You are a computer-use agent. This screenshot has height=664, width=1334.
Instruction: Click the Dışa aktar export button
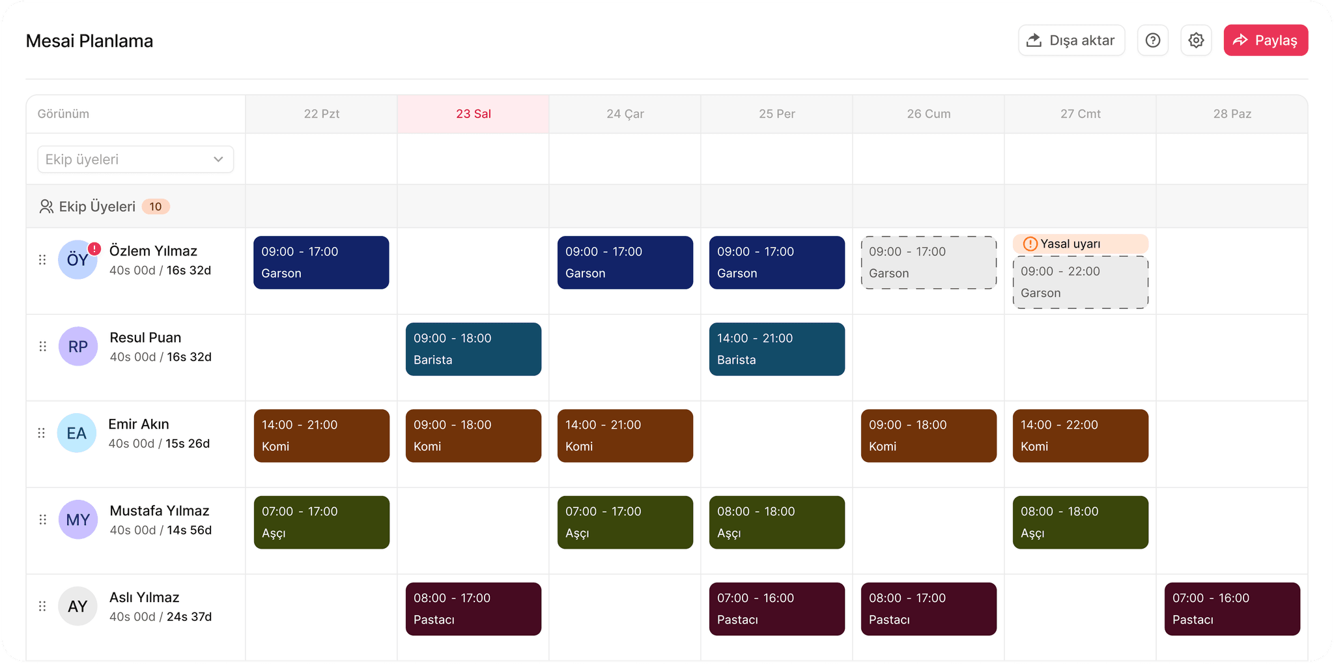pyautogui.click(x=1071, y=40)
